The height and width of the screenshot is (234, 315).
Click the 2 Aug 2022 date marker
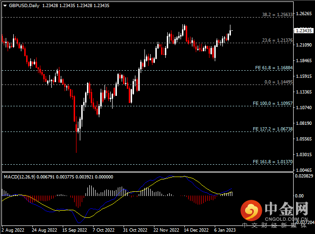coord(13,229)
